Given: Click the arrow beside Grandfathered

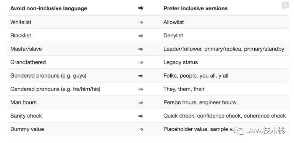Looking at the screenshot, I should (x=141, y=62).
